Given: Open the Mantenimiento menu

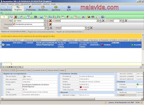Looking at the screenshot, I should [x=37, y=4].
